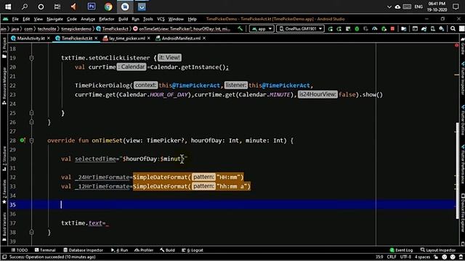Open the OnePlus GM1901 device dropdown

tap(300, 29)
